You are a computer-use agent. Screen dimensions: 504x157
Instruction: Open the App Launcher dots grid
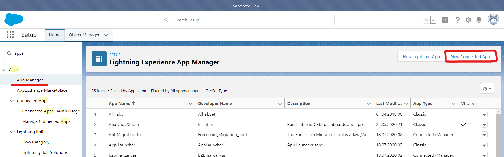10,34
